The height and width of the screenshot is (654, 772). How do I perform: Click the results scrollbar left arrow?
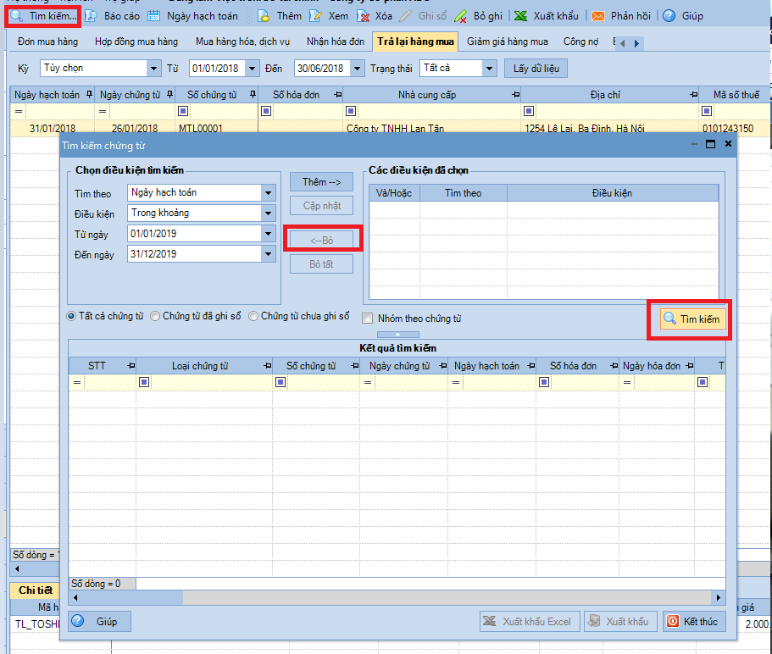75,597
